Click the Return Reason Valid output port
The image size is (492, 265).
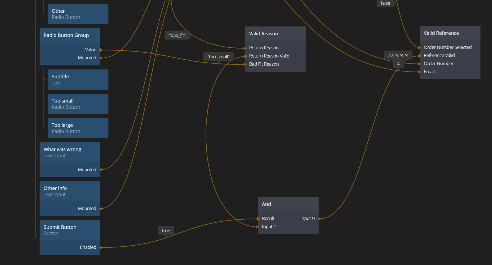245,56
